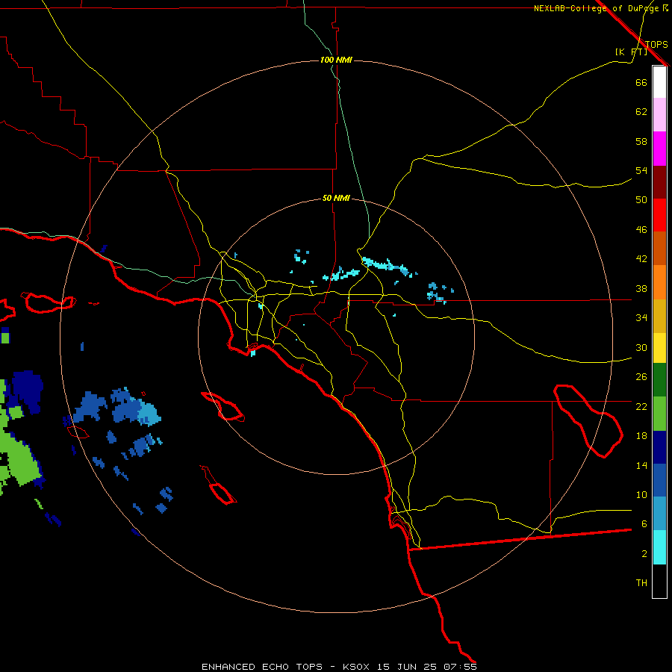Pick the cyan legend swatch

point(659,547)
